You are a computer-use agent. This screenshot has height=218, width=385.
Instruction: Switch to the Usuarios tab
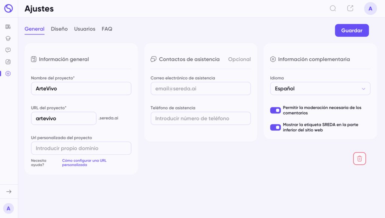click(85, 29)
